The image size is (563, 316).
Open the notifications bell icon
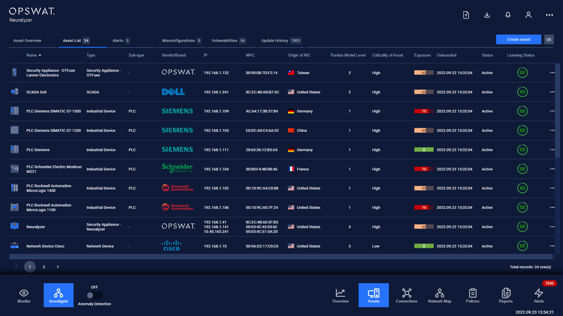[x=508, y=15]
